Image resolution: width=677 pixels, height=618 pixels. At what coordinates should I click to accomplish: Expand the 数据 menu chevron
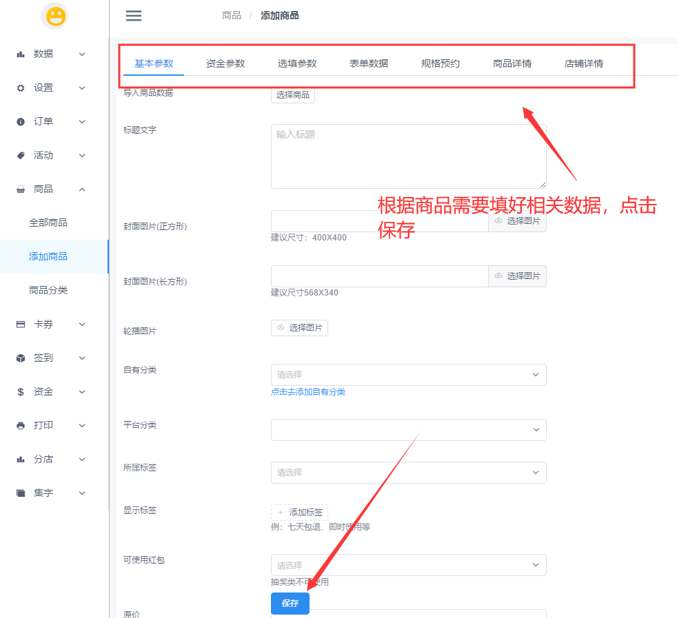pyautogui.click(x=82, y=54)
